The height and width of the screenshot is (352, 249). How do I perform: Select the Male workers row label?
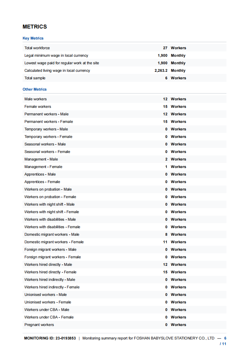(x=35, y=99)
